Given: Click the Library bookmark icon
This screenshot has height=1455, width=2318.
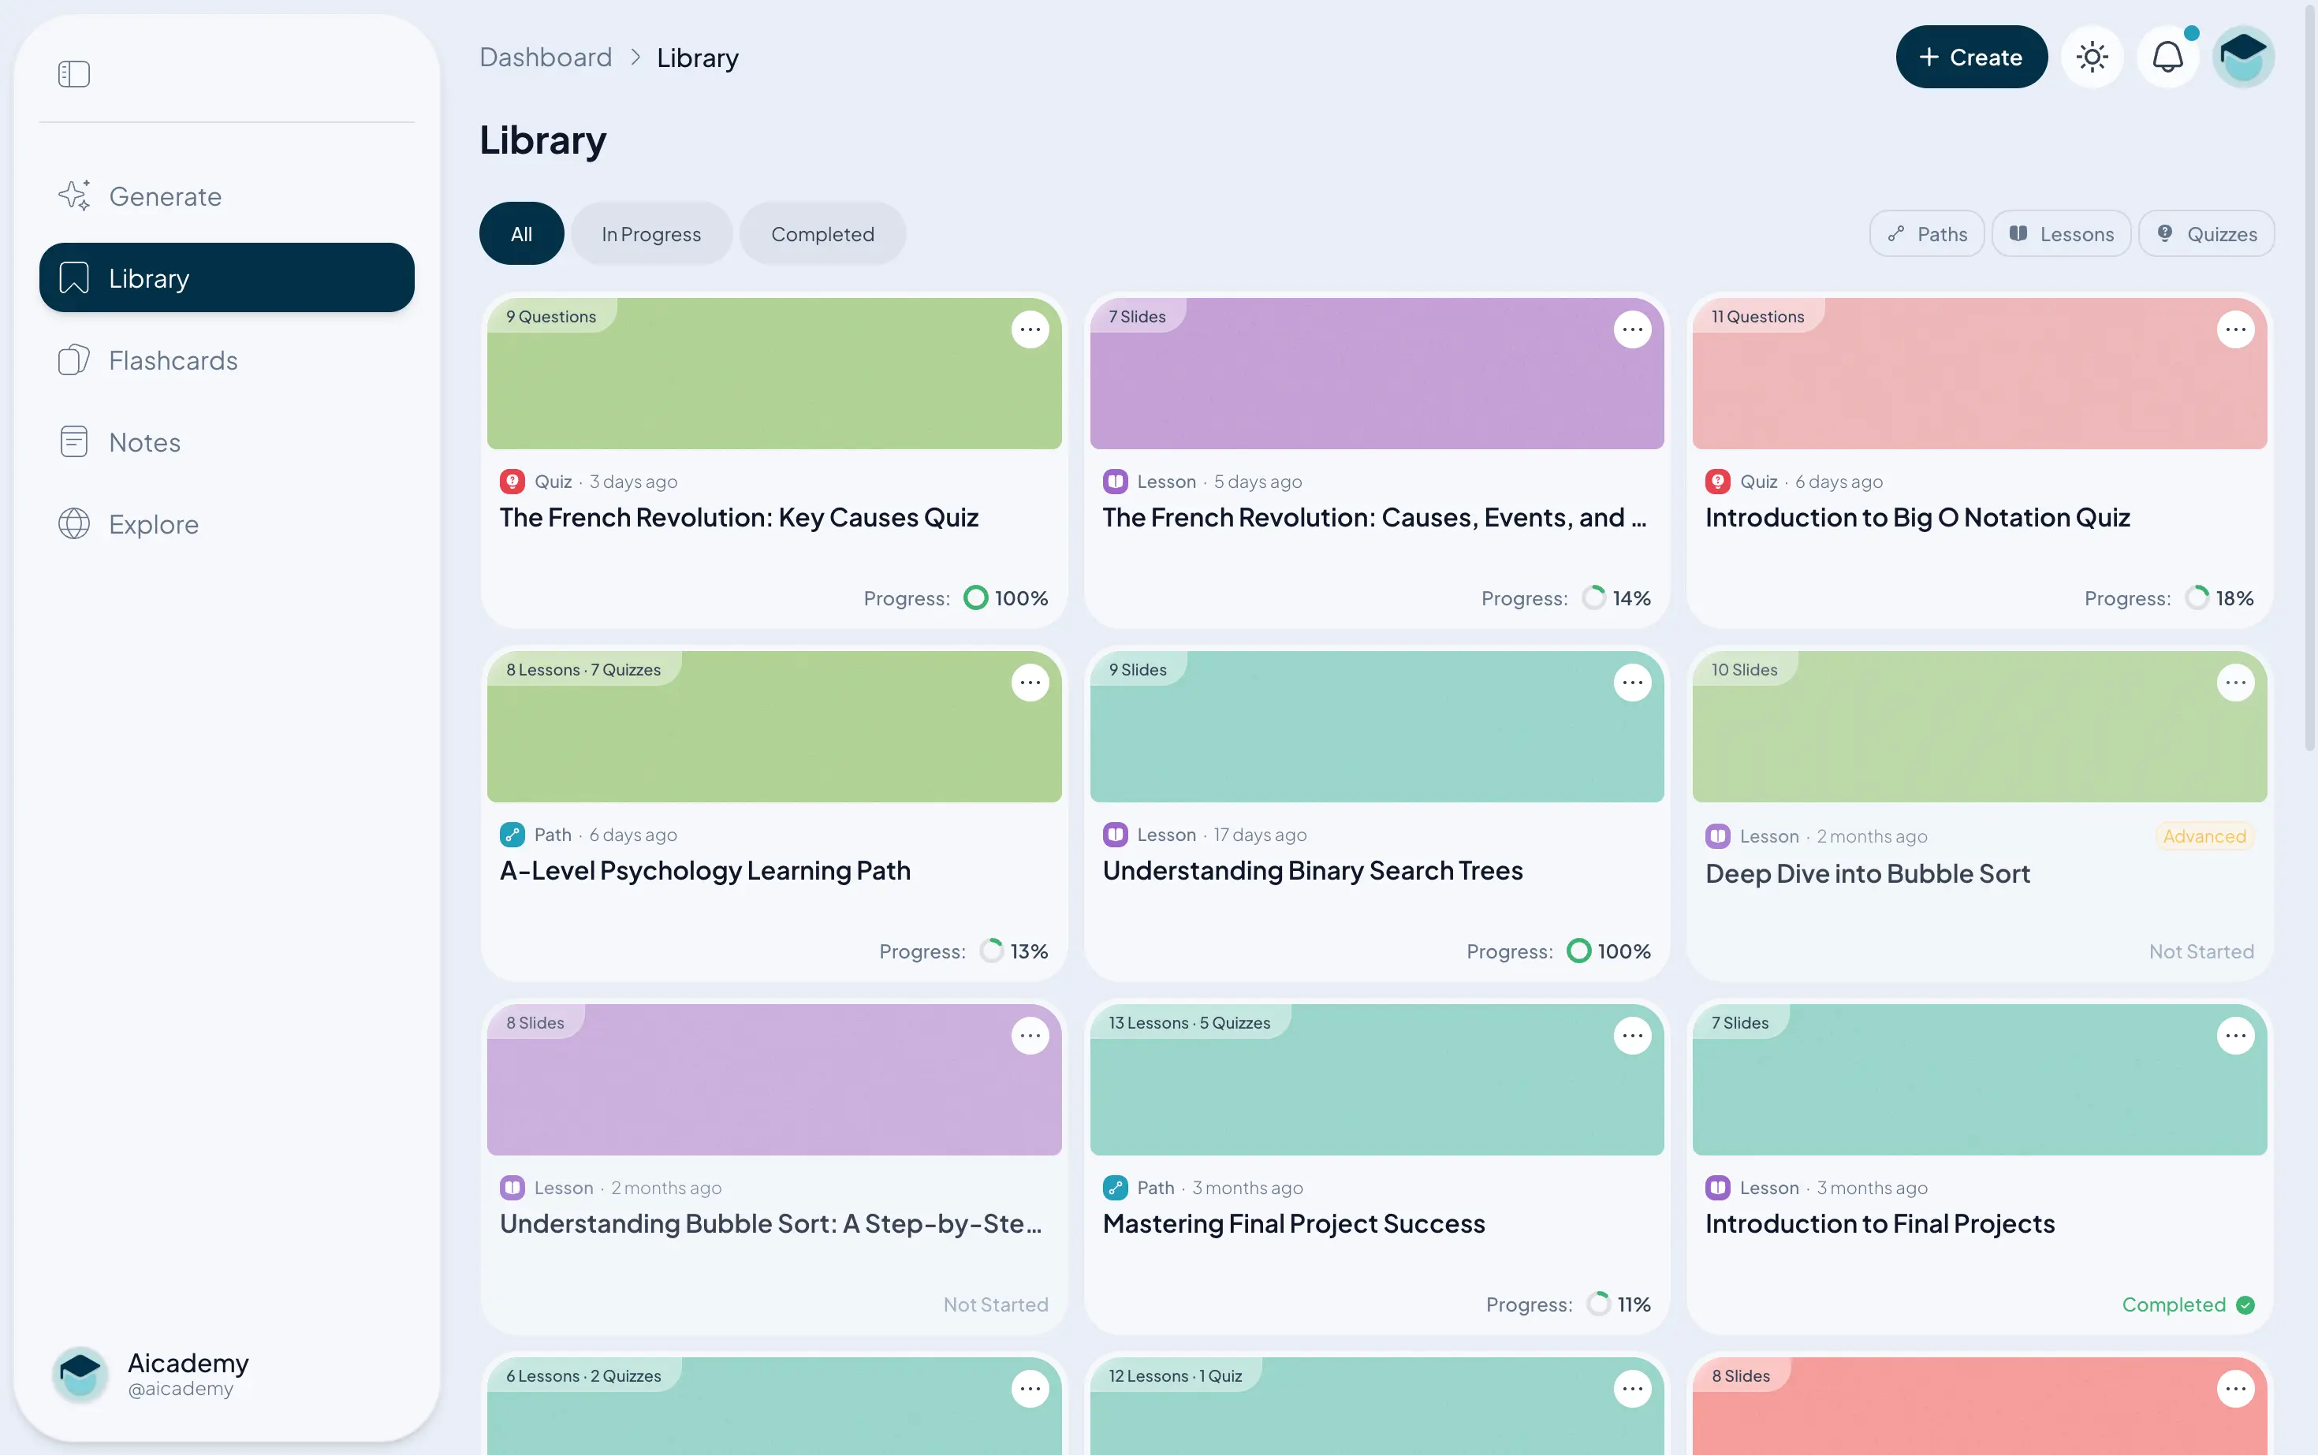Looking at the screenshot, I should coord(74,278).
